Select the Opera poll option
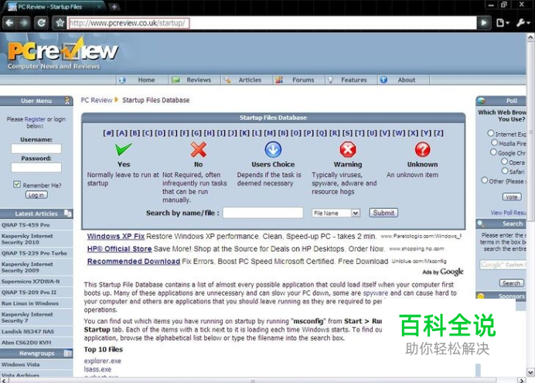 [505, 161]
